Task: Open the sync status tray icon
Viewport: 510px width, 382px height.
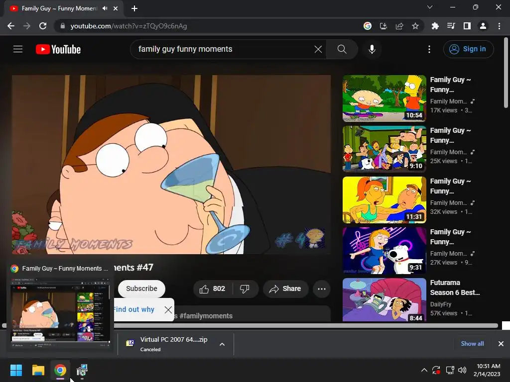Action: (x=436, y=370)
